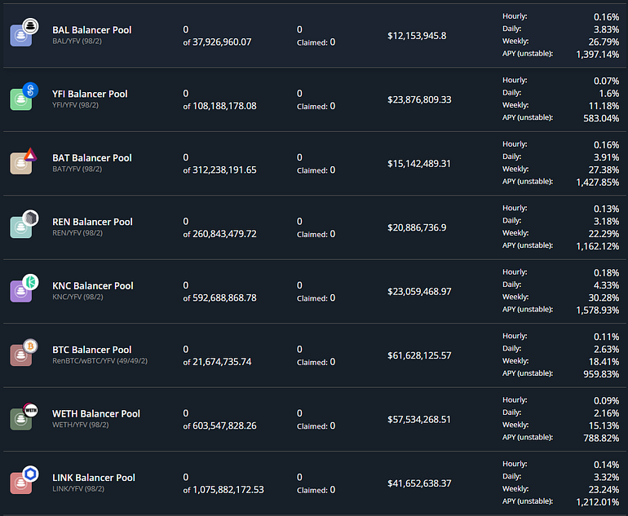Click the BAL pool daily rate 3.83%
This screenshot has height=516, width=628.
(606, 29)
